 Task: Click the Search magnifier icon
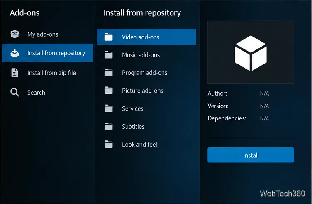click(x=15, y=92)
